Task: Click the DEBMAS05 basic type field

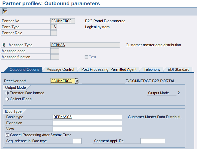Action: coord(87,117)
